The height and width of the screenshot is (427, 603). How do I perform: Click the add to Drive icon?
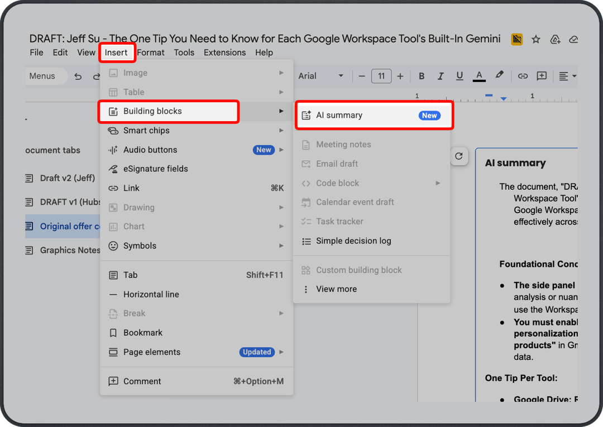(555, 39)
